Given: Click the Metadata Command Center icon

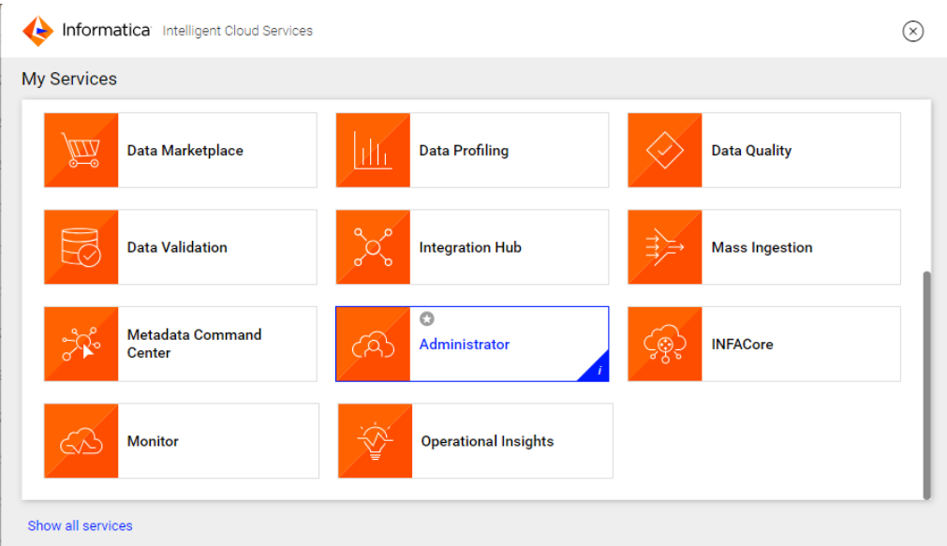Looking at the screenshot, I should 81,344.
